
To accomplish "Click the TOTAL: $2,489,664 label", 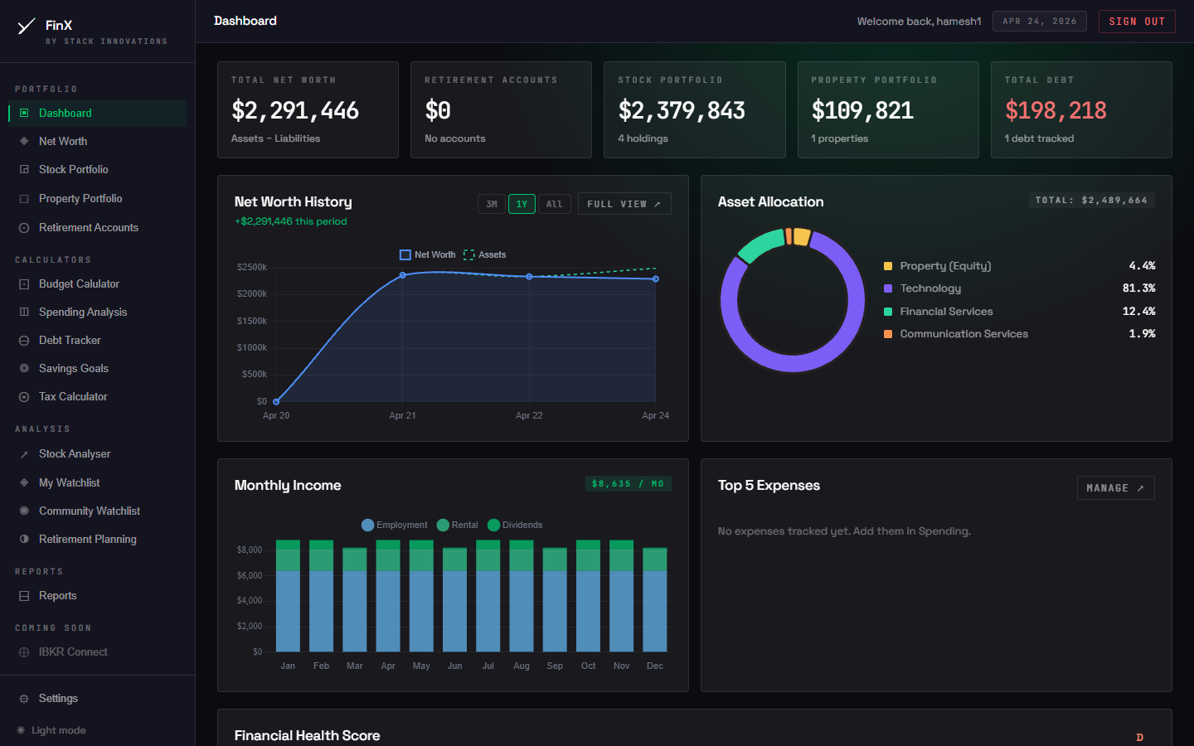I will [x=1091, y=201].
